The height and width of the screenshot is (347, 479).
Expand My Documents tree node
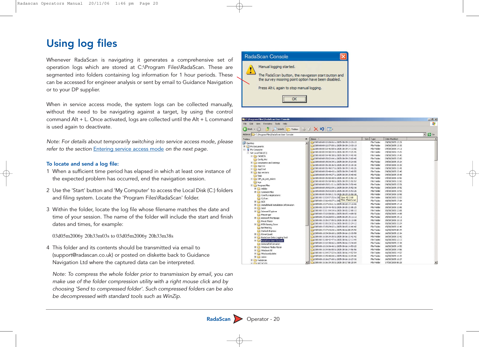[244, 147]
